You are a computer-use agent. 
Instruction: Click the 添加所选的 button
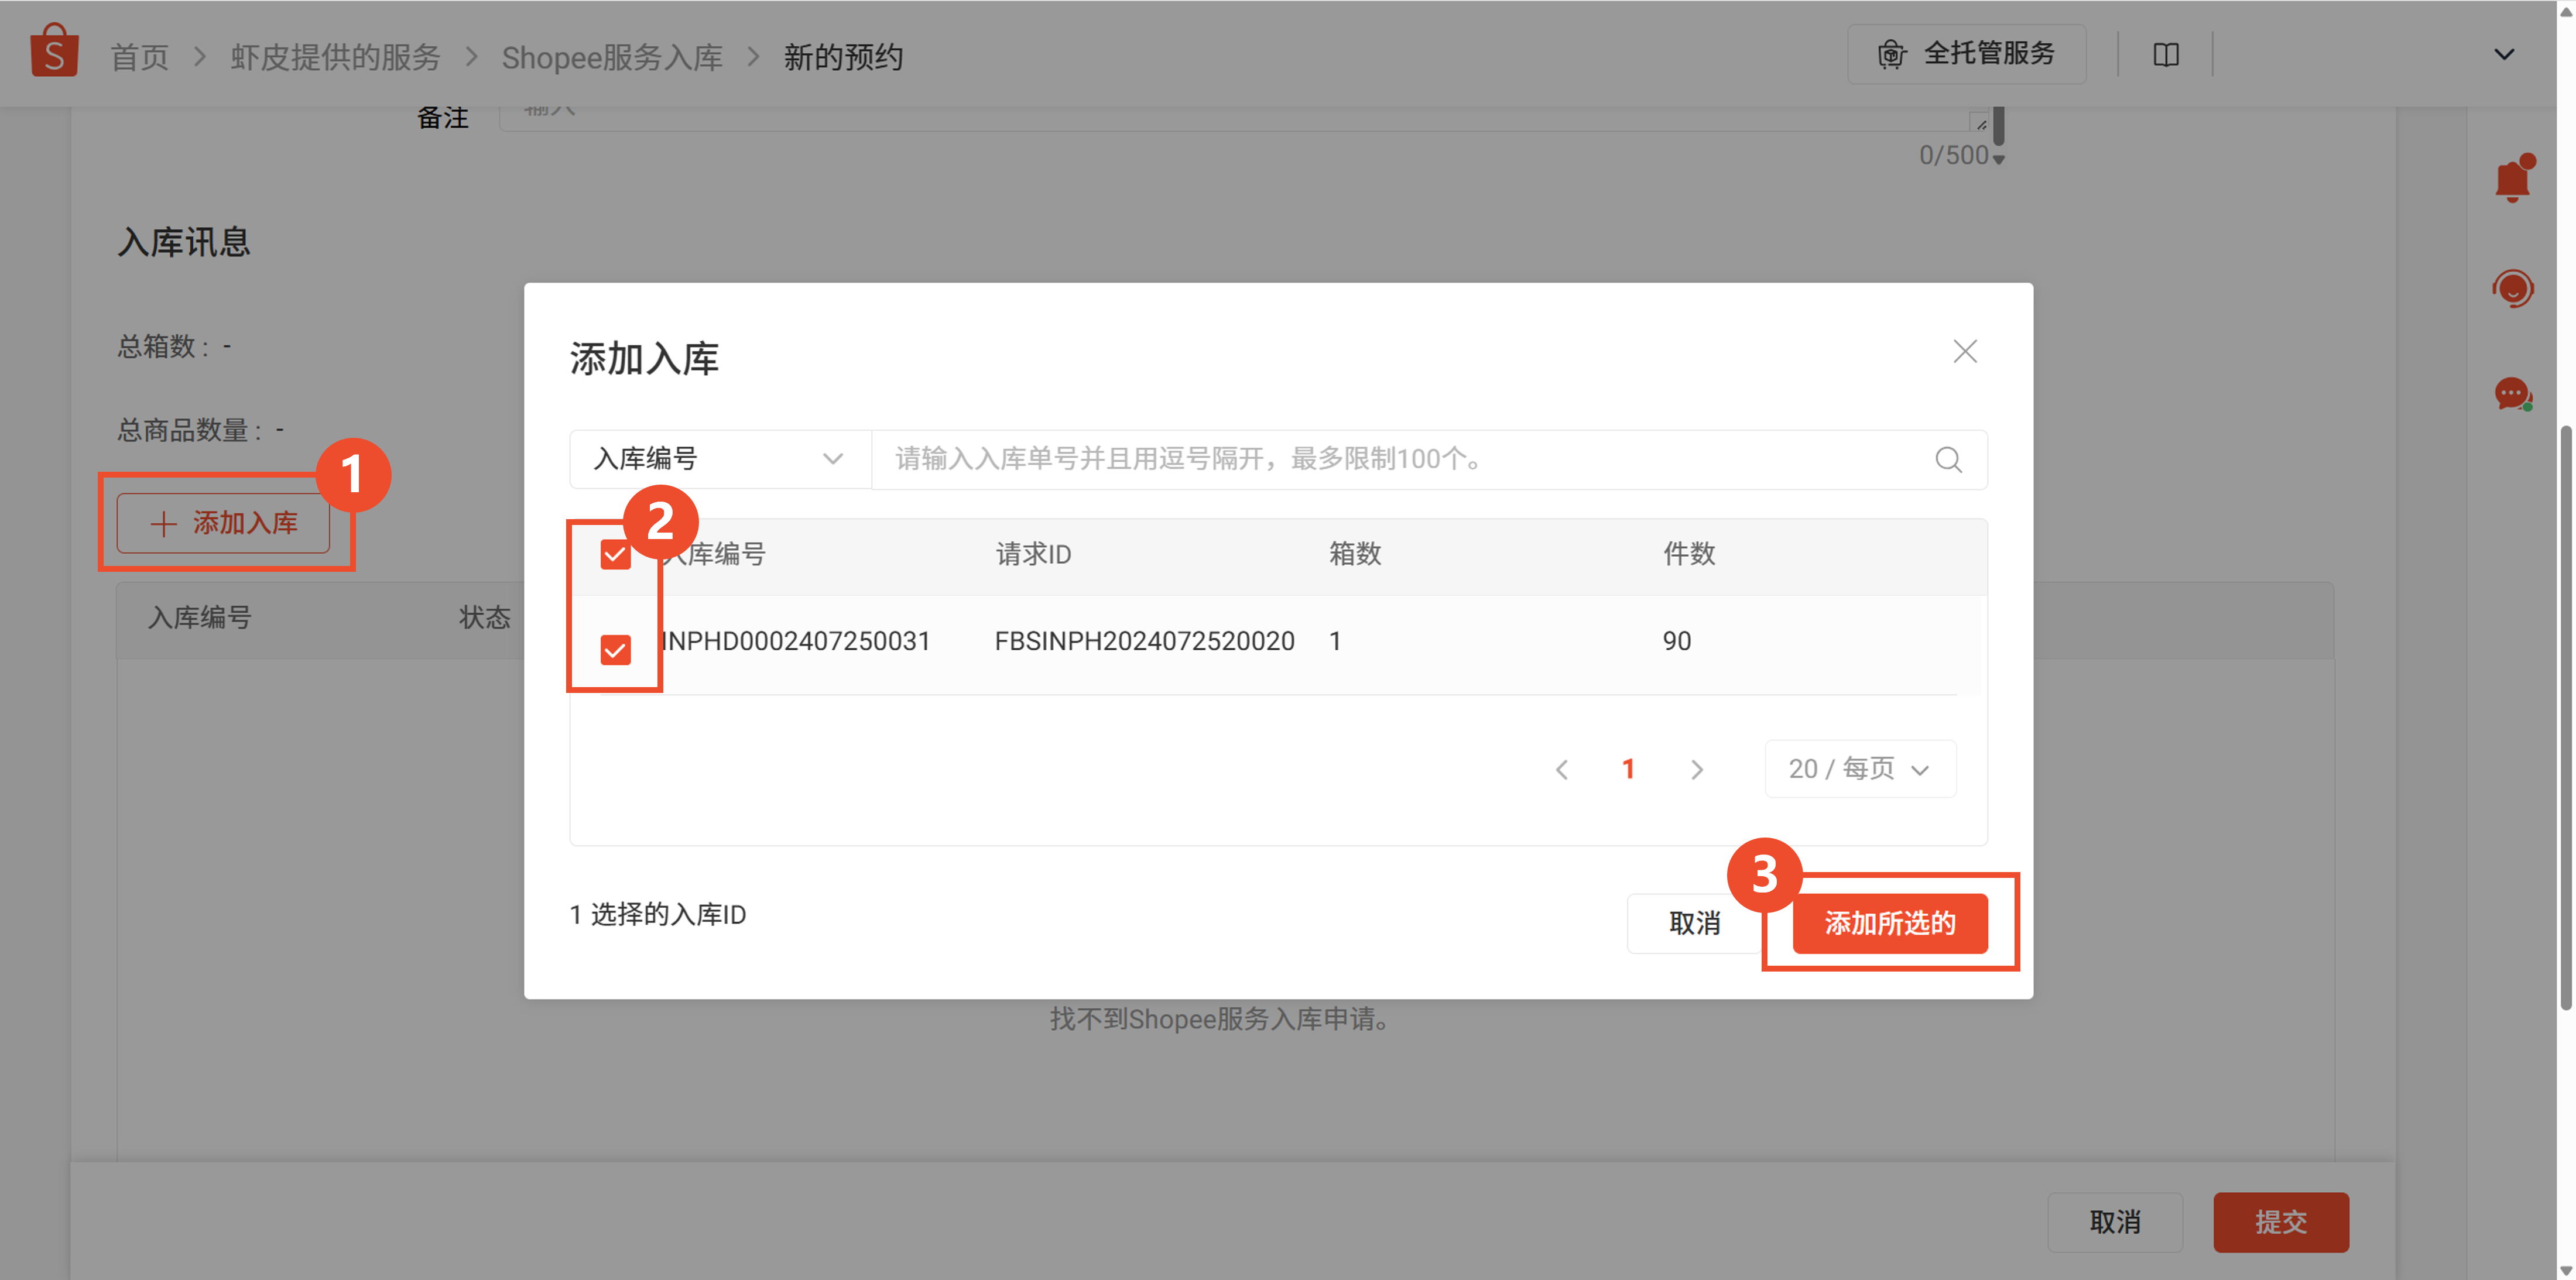click(1889, 923)
